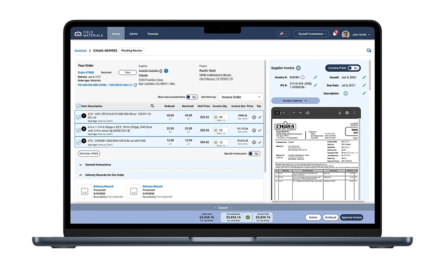Uncheck the G40 Stud item checkbox
The height and width of the screenshot is (268, 445).
pyautogui.click(x=79, y=130)
